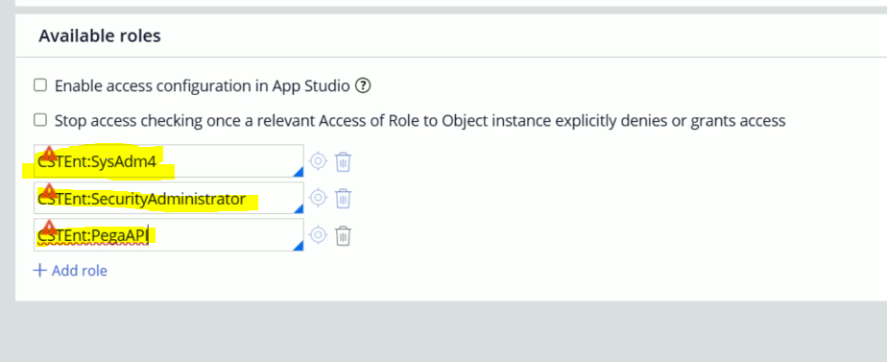Open the CSTEnt:SecurityAdministrator role target icon
Screen dimensions: 887x362
pos(318,198)
